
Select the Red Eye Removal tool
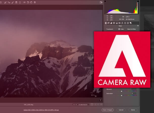9,3
